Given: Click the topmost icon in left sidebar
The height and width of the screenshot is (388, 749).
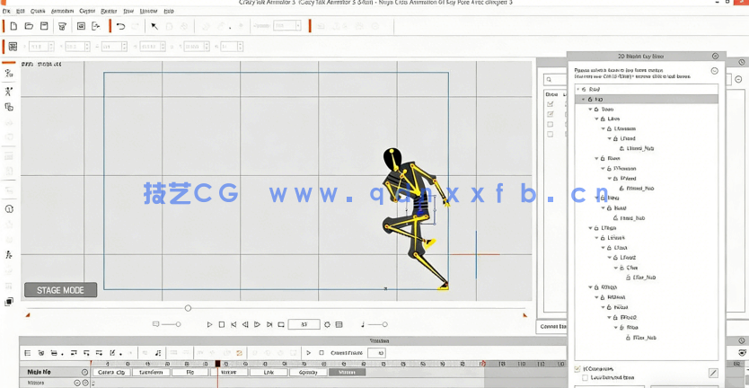Looking at the screenshot, I should click(9, 73).
